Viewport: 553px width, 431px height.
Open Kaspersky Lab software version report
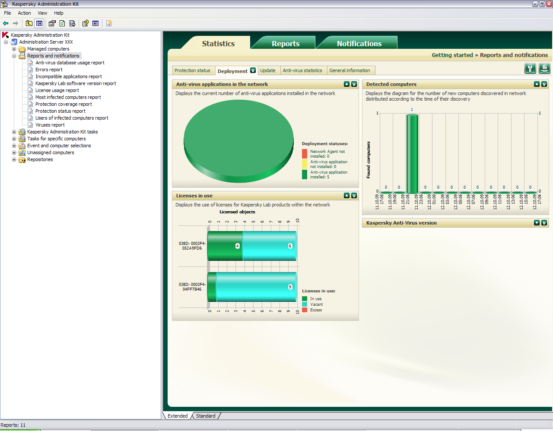point(76,83)
